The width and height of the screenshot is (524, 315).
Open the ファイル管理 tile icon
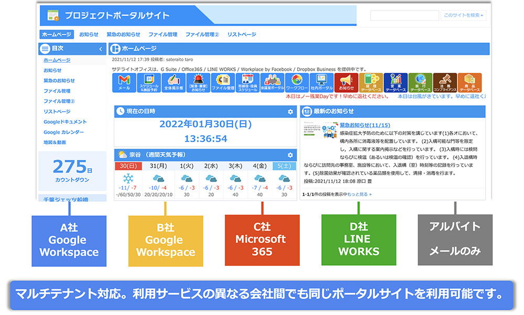tap(223, 83)
